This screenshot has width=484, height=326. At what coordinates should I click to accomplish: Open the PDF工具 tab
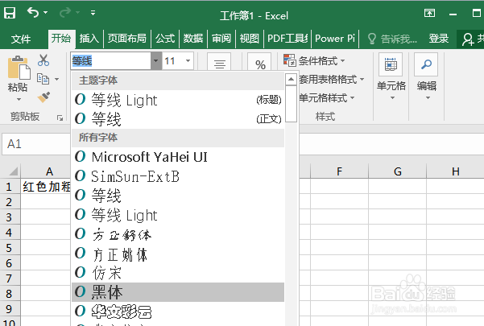[x=288, y=39]
